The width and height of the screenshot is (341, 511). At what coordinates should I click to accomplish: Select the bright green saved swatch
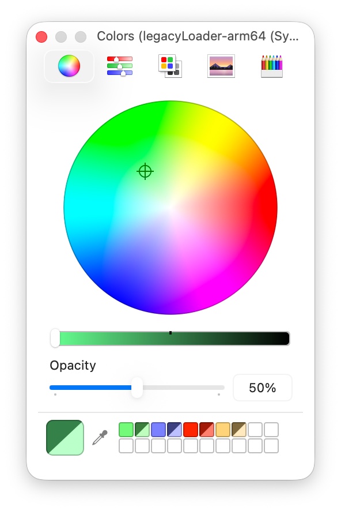coord(125,430)
